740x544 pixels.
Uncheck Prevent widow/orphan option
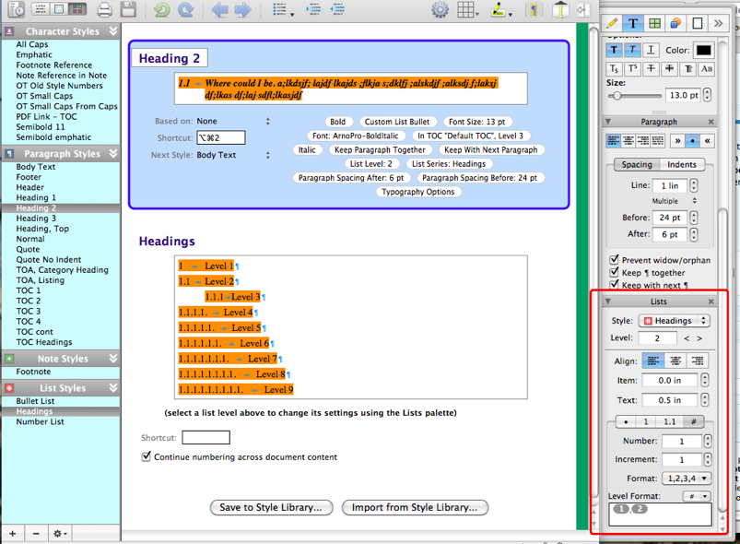(615, 261)
